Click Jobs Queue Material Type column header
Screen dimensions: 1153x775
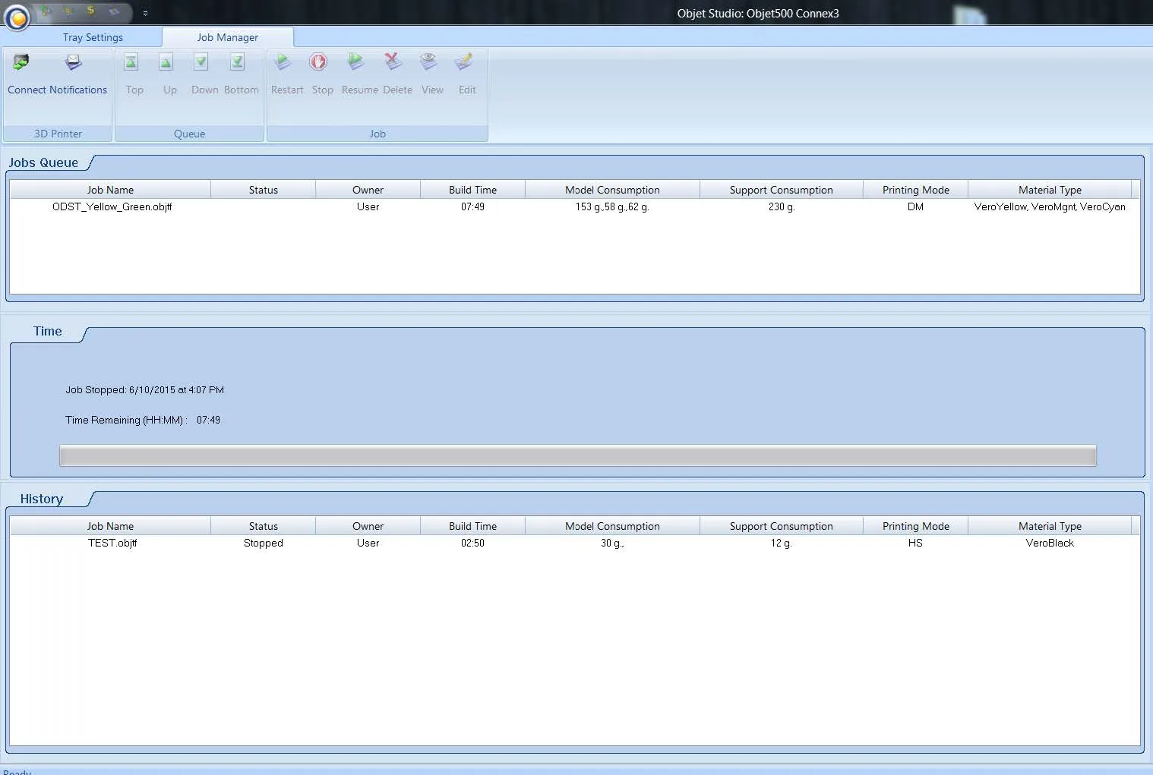pyautogui.click(x=1050, y=190)
